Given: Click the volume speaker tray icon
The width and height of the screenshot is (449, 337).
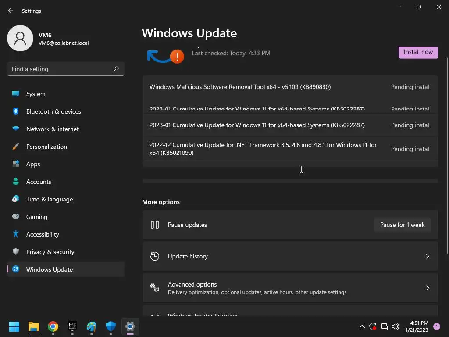Looking at the screenshot, I should 396,326.
